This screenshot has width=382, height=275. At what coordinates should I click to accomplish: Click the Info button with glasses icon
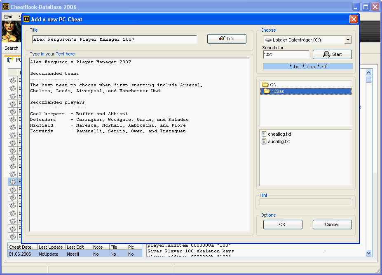pos(227,39)
